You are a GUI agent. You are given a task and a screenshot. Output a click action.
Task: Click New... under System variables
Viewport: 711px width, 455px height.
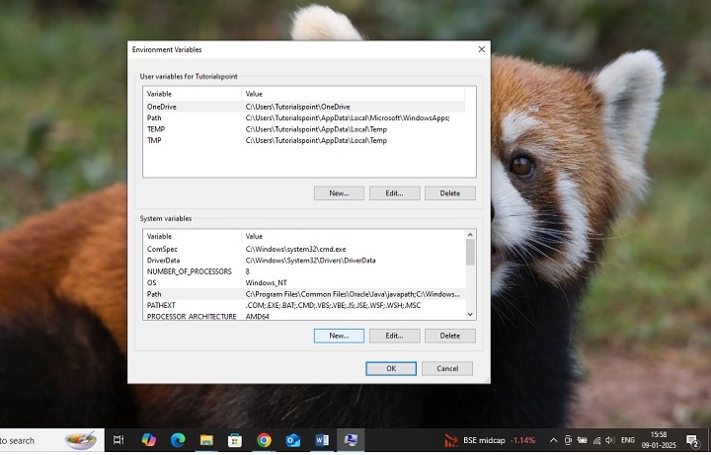339,336
